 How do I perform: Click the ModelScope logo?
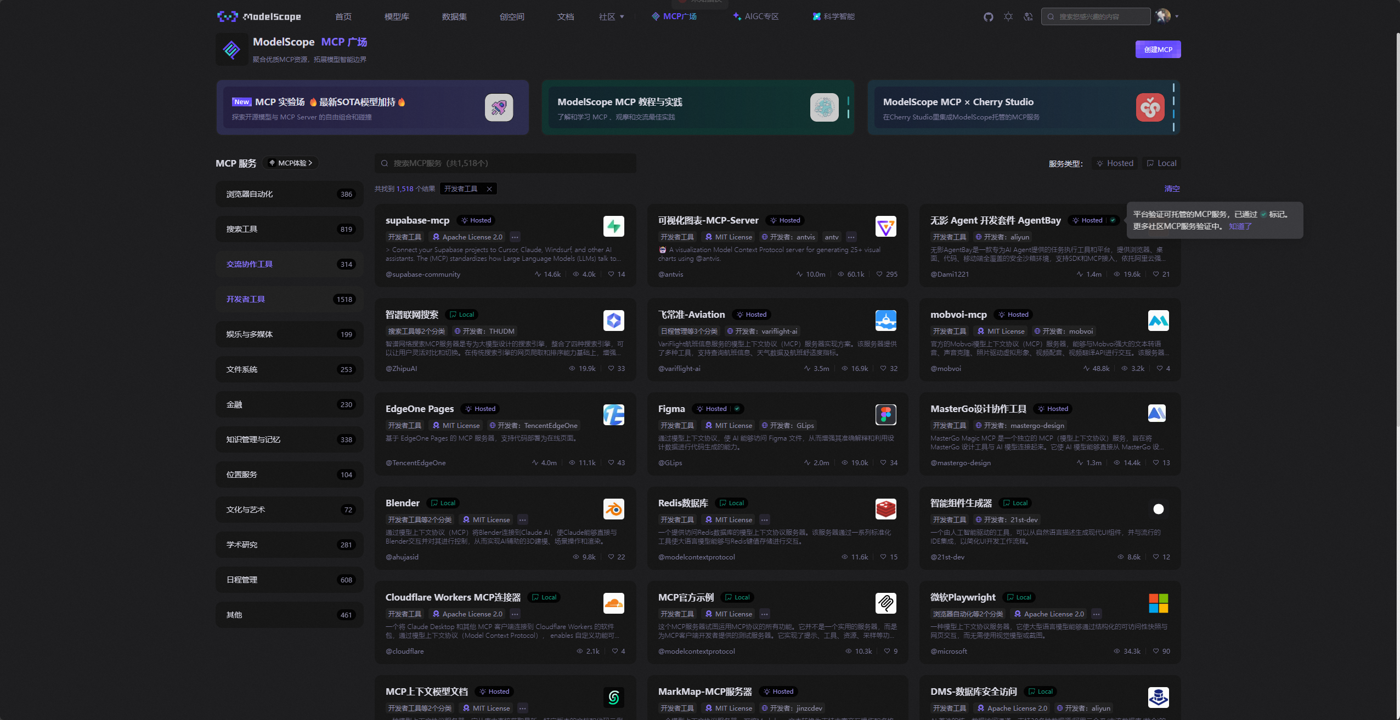pos(258,16)
